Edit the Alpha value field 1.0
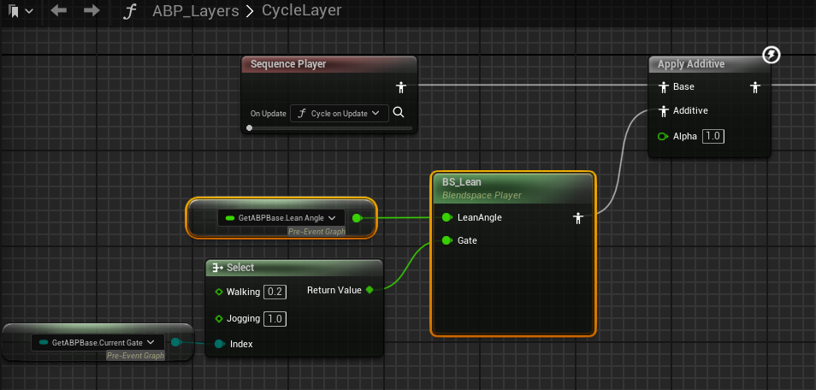The height and width of the screenshot is (390, 816). point(713,137)
